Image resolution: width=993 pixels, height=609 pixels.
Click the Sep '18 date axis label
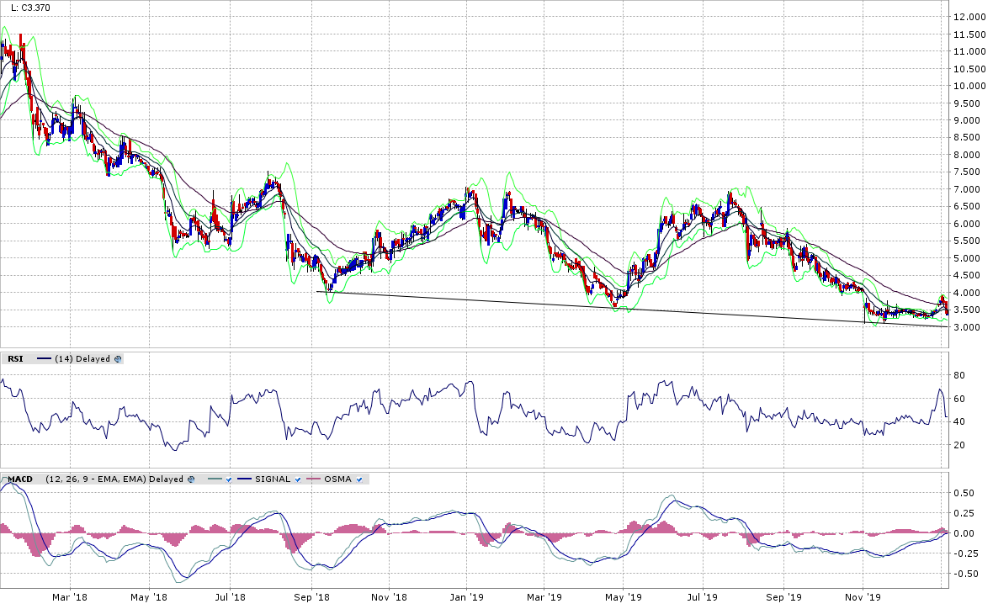(x=311, y=597)
